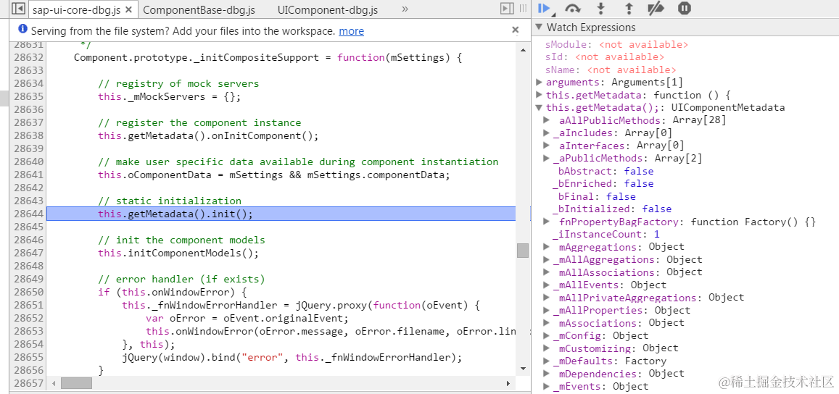839x394 pixels.
Task: Set breakpoint on line number 28632
Action: (x=29, y=57)
